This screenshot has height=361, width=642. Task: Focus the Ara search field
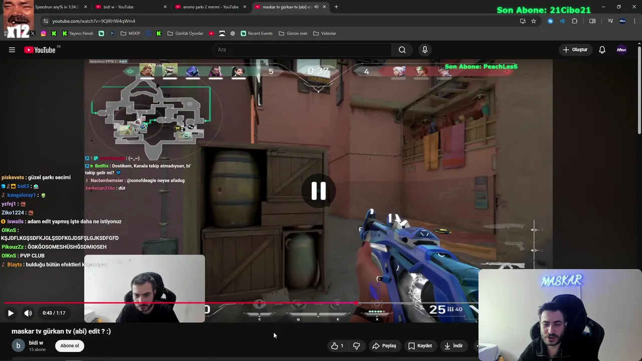pos(302,50)
